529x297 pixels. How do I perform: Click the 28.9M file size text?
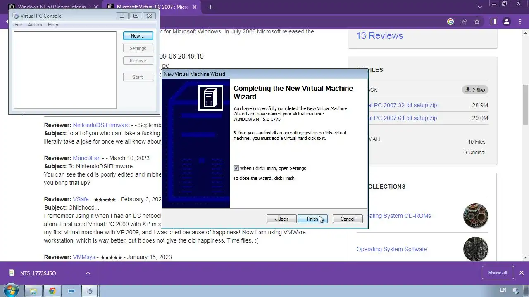(480, 105)
